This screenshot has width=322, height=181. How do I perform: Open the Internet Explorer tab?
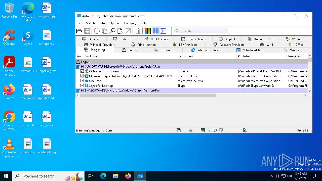205,50
